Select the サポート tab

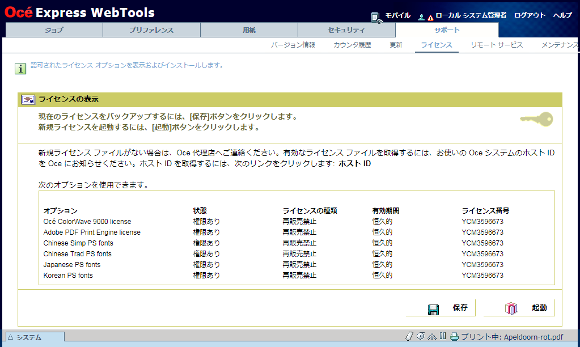click(447, 30)
